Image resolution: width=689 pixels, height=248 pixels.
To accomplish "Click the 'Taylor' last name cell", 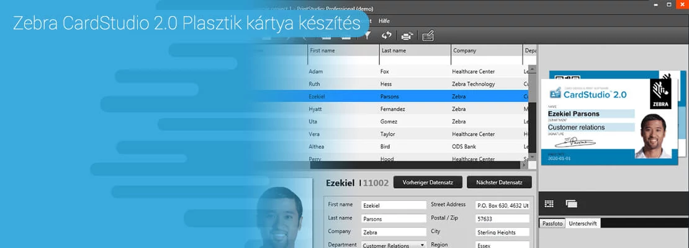I will (387, 135).
